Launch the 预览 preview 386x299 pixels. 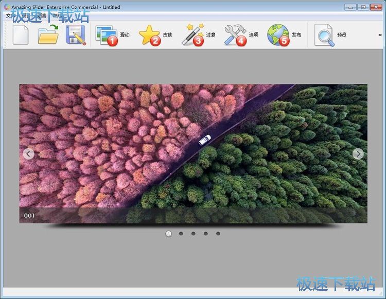330,35
